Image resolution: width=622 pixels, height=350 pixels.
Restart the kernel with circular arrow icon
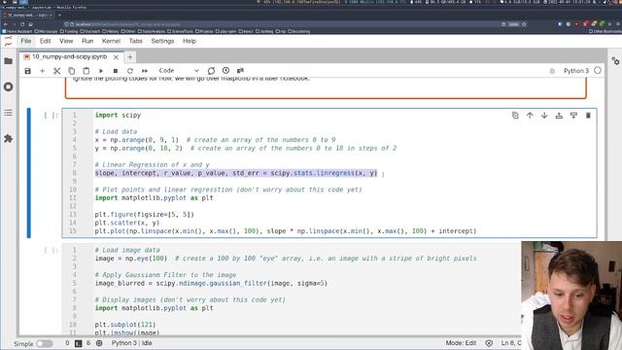[129, 71]
